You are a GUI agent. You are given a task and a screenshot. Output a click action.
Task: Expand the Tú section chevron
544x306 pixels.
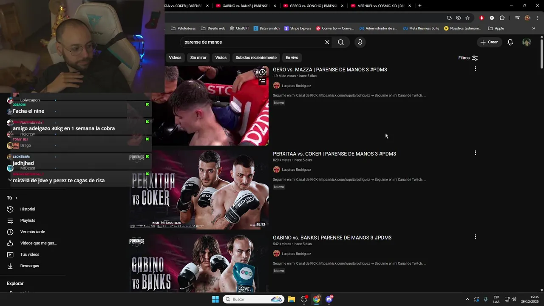click(x=17, y=198)
